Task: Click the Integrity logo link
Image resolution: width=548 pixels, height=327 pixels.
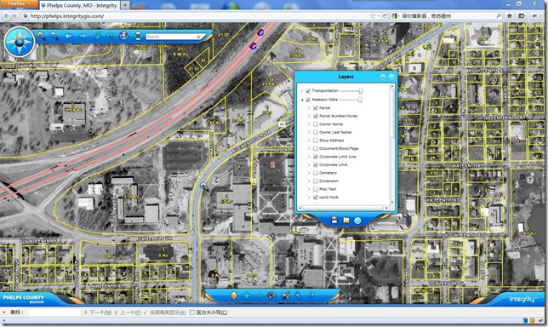Action: pos(522,299)
